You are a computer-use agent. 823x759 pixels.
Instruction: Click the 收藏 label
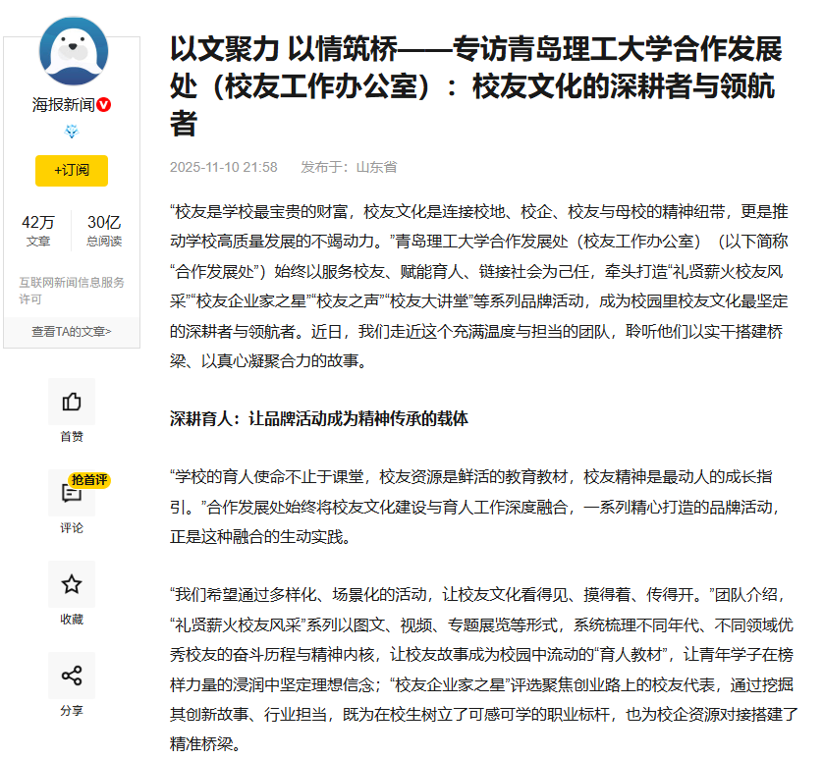[x=72, y=620]
